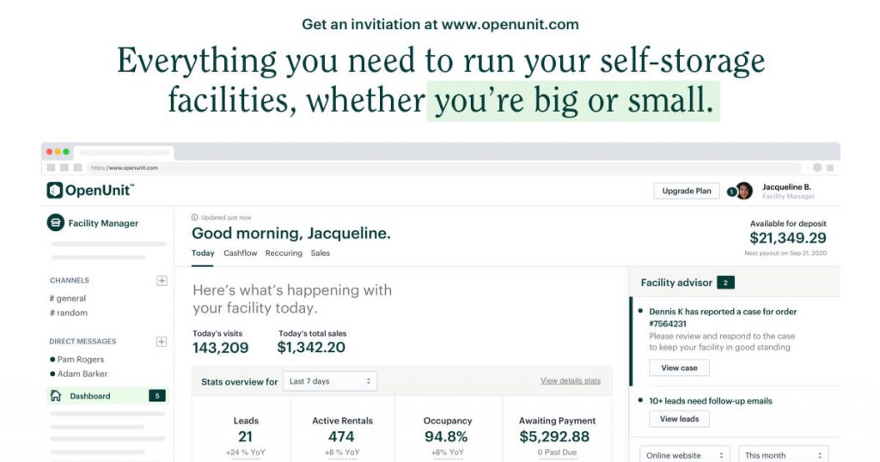
Task: Click the Upgrade Plan button
Action: [687, 191]
